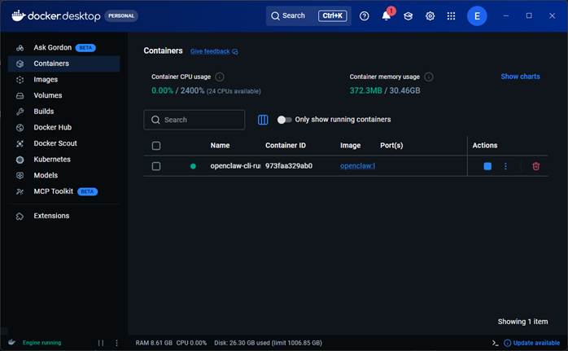Viewport: 568px width, 351px height.
Task: Check the select-all containers checkbox
Action: tap(156, 146)
